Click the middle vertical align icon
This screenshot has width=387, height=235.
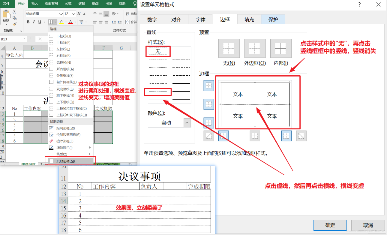(101, 14)
